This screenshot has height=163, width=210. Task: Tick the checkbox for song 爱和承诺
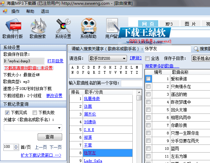pyautogui.click(x=148, y=79)
